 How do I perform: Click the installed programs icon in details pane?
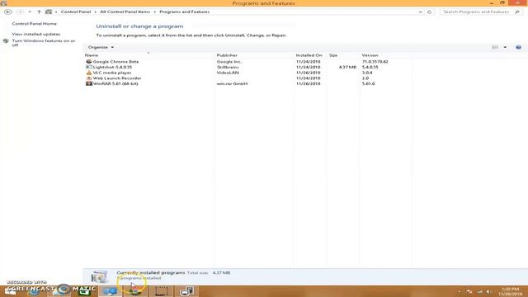99,276
